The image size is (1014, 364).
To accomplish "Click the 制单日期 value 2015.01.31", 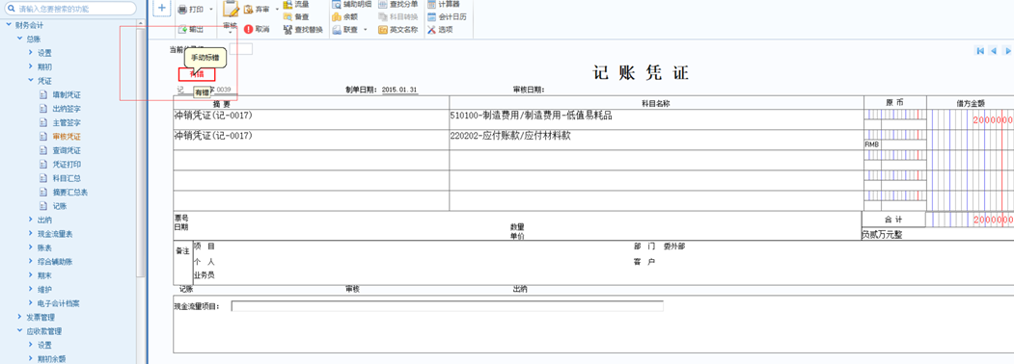I will coord(399,90).
